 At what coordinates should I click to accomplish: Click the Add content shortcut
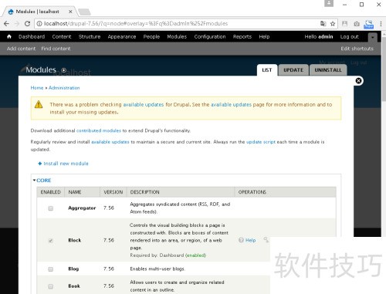21,49
